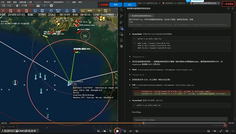Open the 帮助 menu

click(80, 2)
